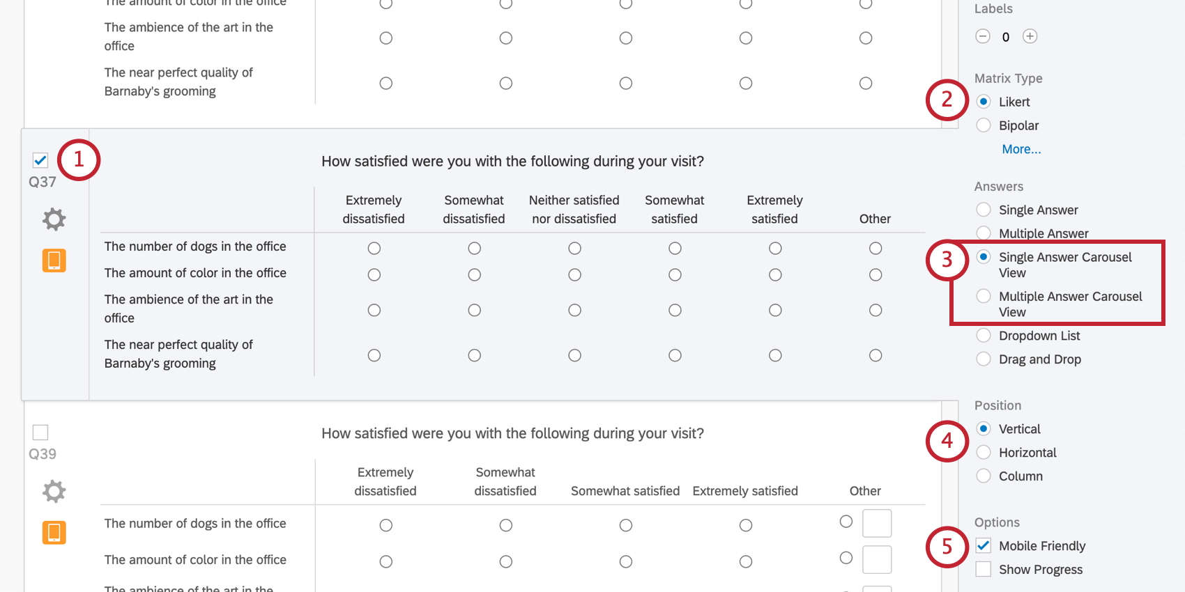This screenshot has width=1185, height=592.
Task: Open Q39 settings gear icon
Action: (x=54, y=492)
